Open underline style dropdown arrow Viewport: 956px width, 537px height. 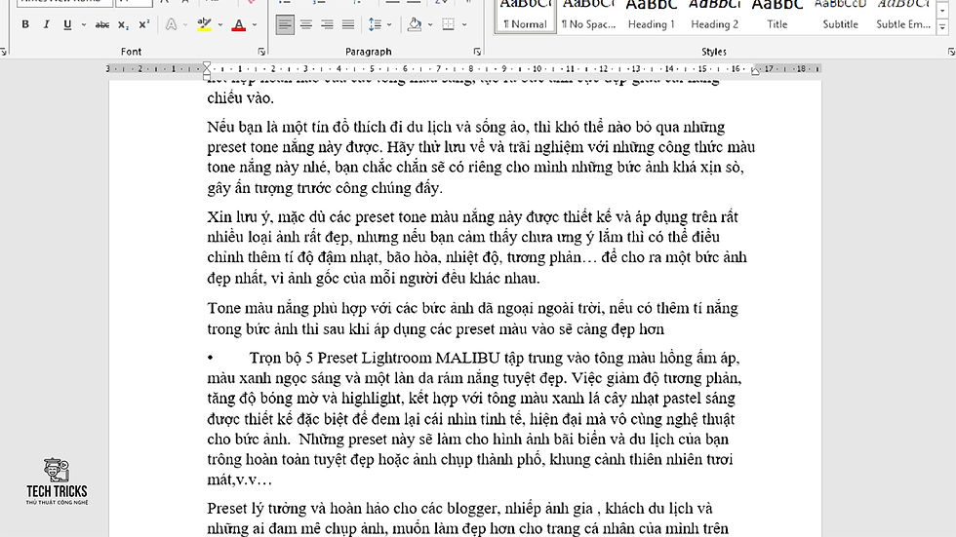tap(84, 24)
